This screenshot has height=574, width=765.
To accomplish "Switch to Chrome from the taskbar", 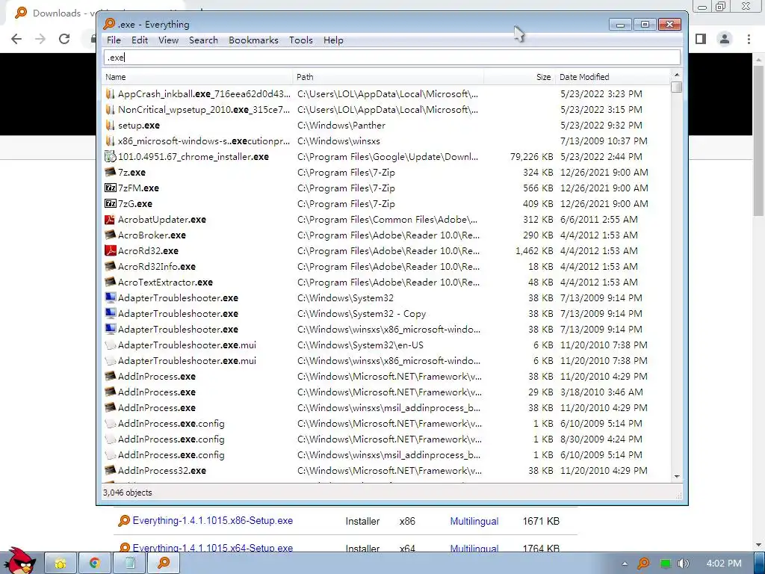I will point(95,564).
